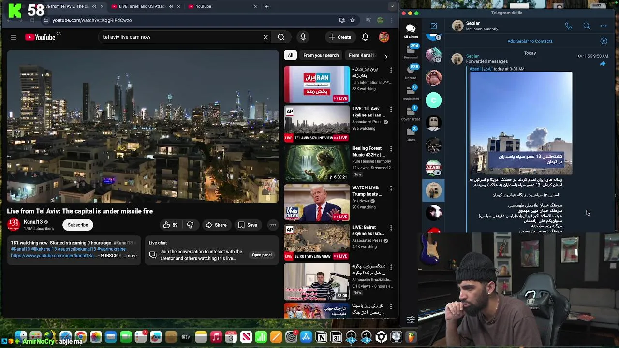This screenshot has height=348, width=619.
Task: Show more filter chips with right arrow
Action: click(x=385, y=56)
